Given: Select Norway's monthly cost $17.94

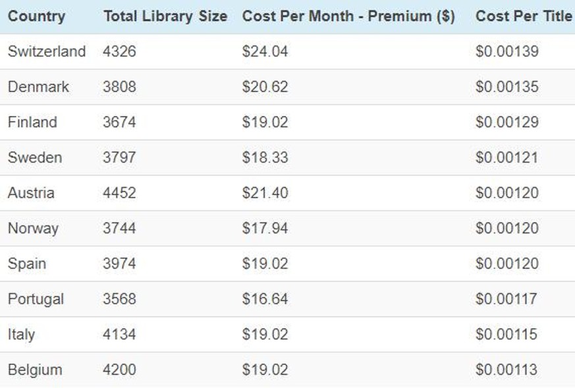Looking at the screenshot, I should [265, 228].
